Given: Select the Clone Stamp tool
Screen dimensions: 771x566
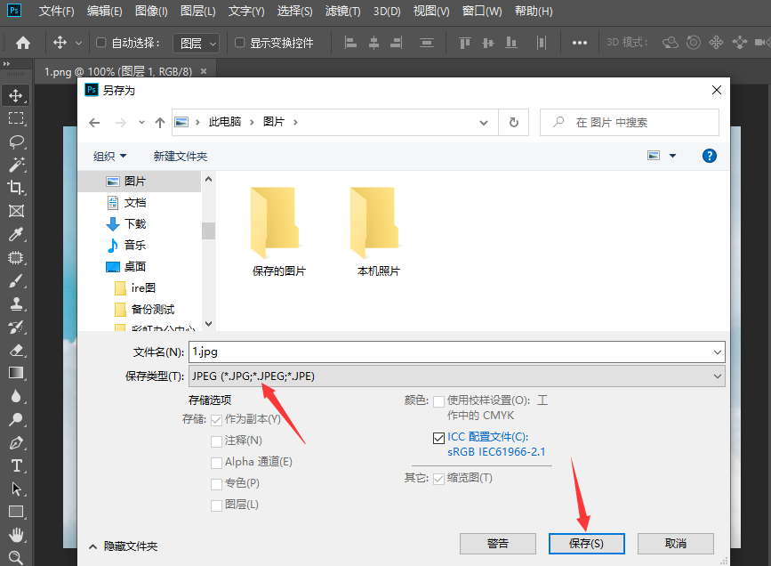Looking at the screenshot, I should [x=16, y=303].
